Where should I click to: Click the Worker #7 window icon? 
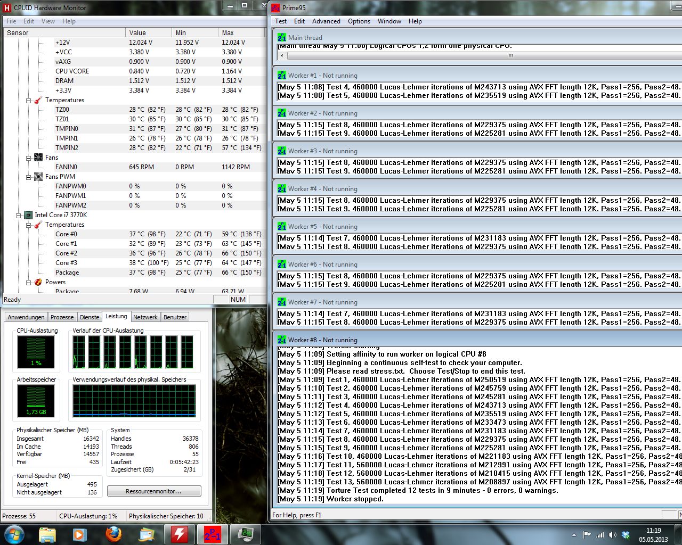pyautogui.click(x=281, y=302)
